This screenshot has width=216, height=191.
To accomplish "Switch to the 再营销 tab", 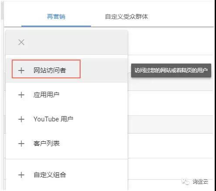I will coord(56,17).
